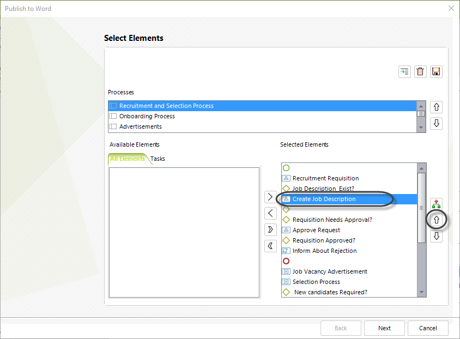Click processes list scroll down arrow
The width and height of the screenshot is (460, 339).
pos(421,128)
